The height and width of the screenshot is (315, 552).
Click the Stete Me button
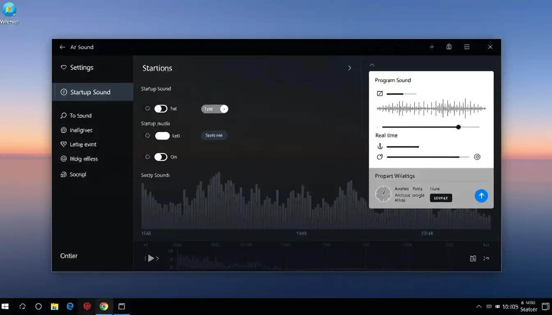(x=214, y=135)
